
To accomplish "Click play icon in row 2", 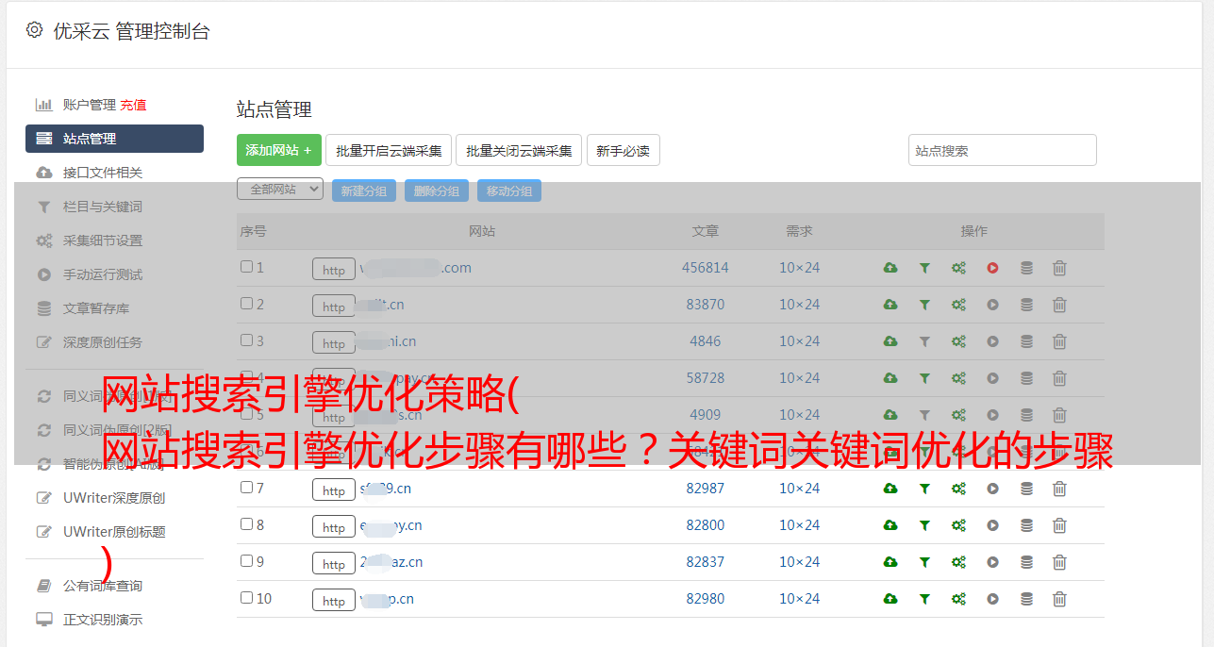I will [x=992, y=305].
